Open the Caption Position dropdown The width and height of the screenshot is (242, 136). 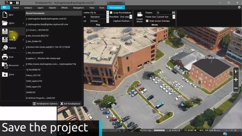pos(122,21)
